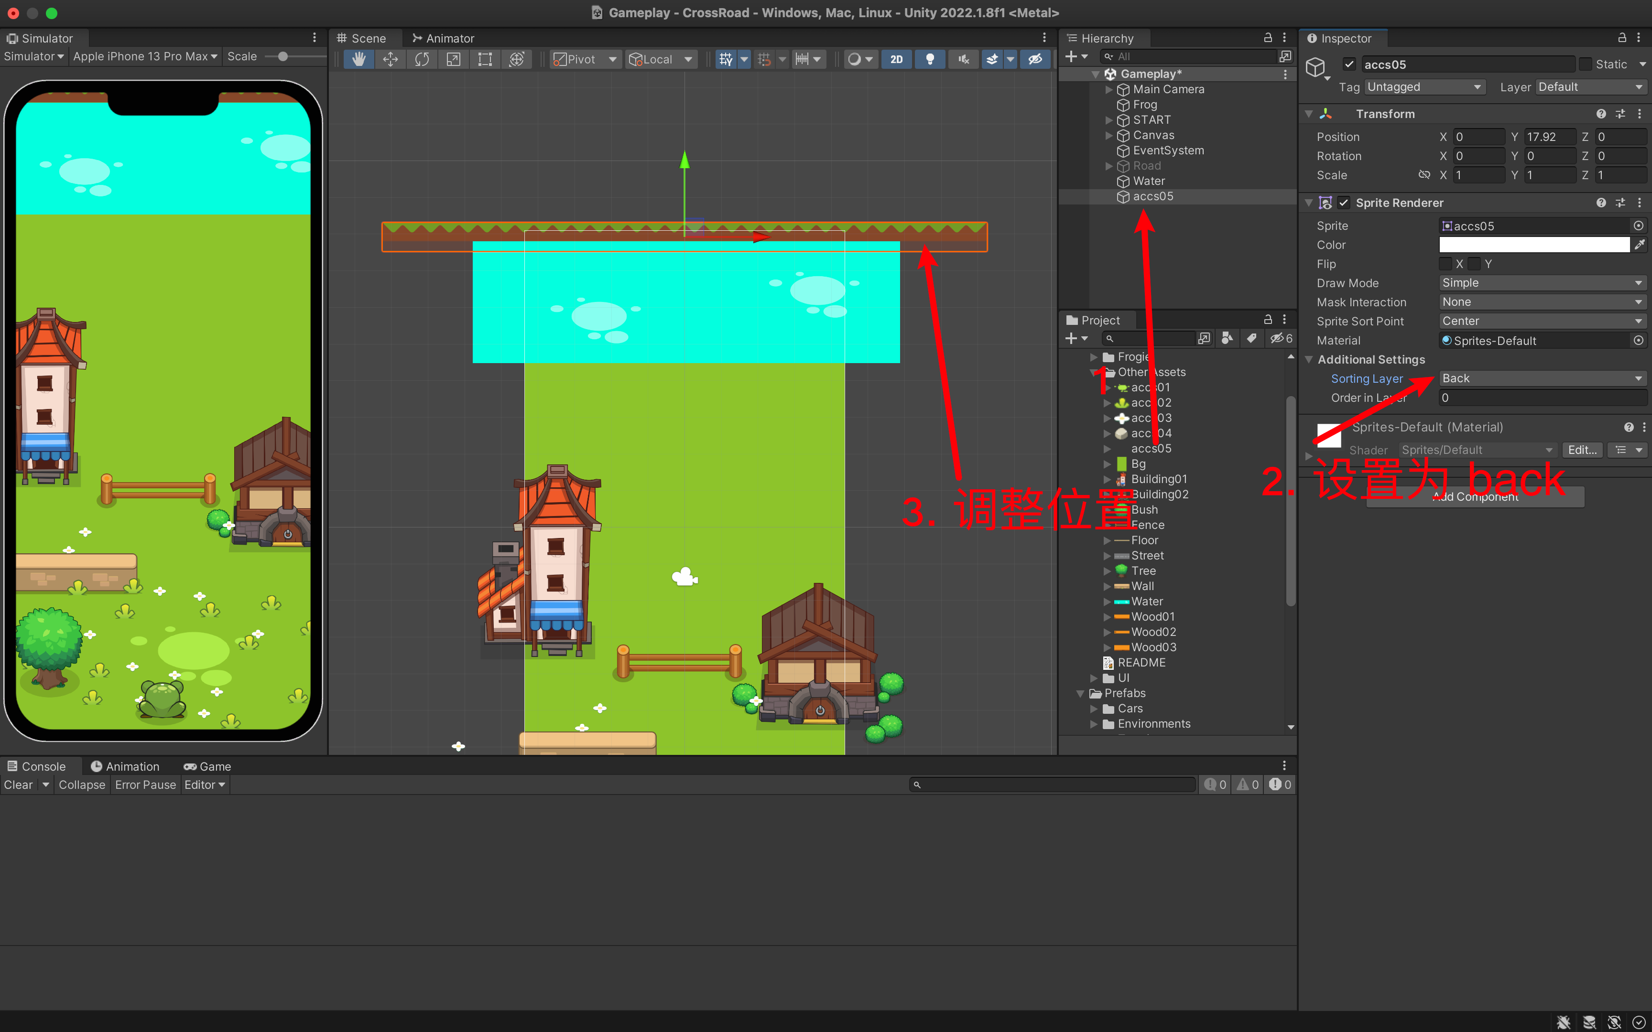
Task: Toggle Sprite Renderer enabled checkbox
Action: click(1343, 203)
